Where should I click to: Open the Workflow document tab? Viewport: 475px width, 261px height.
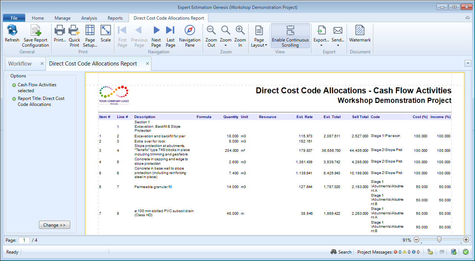[x=20, y=64]
